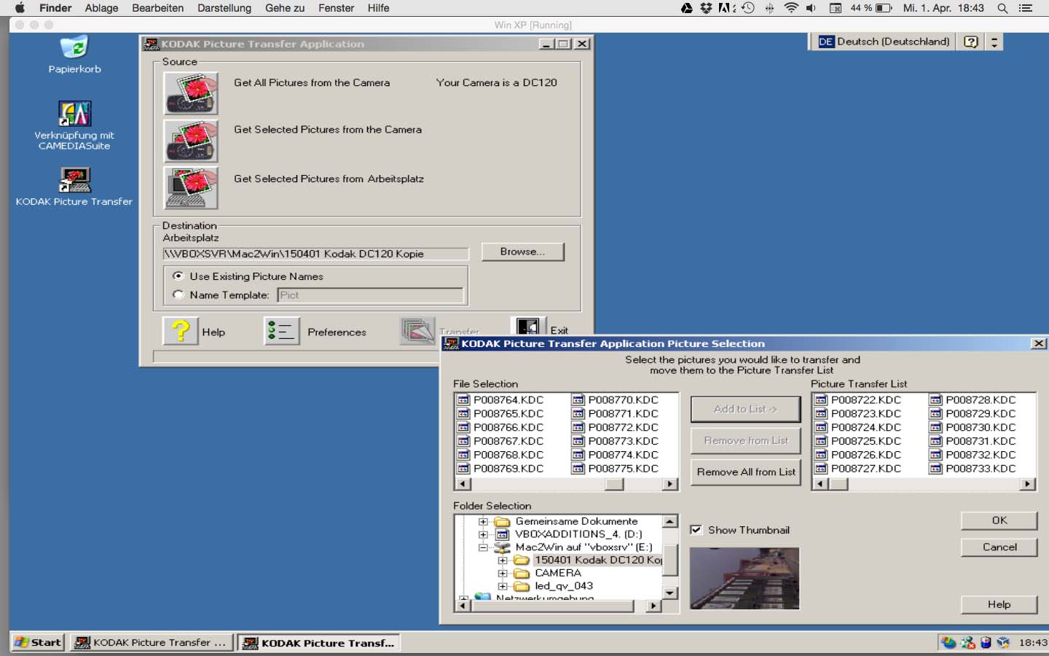
Task: Click the Get All Pictures from Camera icon
Action: tap(191, 93)
